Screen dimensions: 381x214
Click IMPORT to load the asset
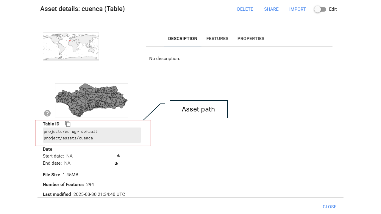[x=297, y=9]
